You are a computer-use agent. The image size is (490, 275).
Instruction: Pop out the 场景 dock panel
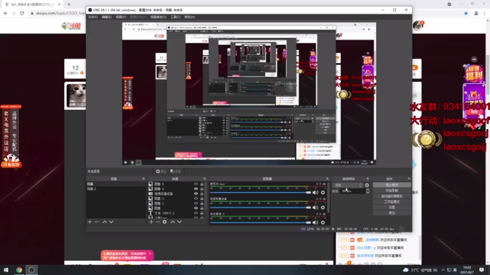[x=143, y=179]
